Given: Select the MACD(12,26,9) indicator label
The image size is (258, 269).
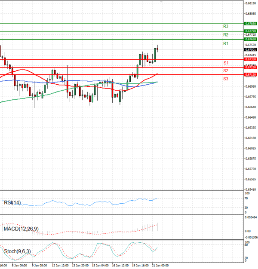Looking at the screenshot, I should 21,229.
